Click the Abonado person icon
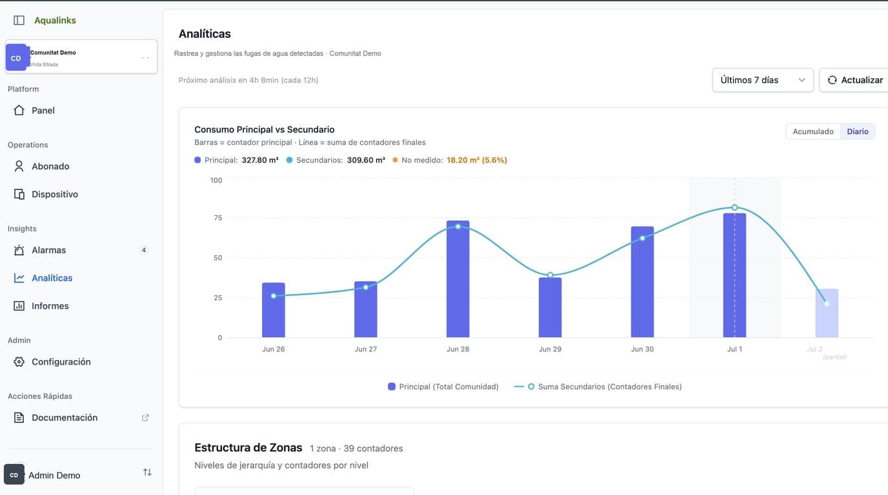 (x=19, y=166)
